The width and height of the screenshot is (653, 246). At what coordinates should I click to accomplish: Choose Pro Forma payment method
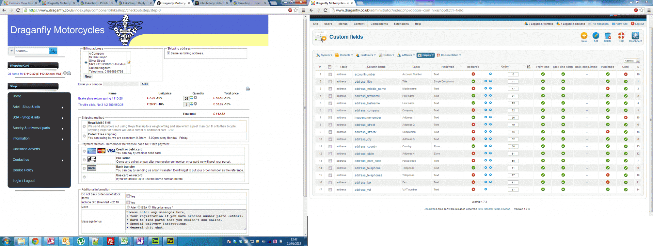click(x=84, y=160)
